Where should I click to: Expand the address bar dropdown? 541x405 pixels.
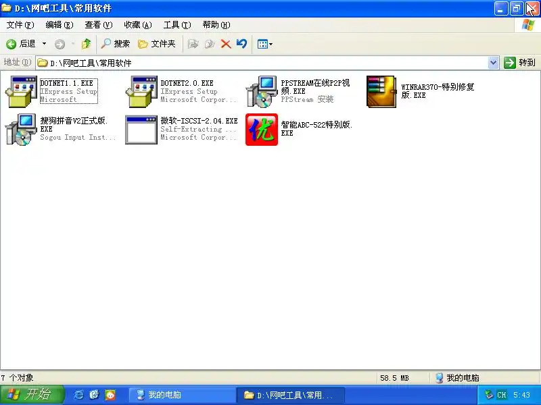(x=494, y=63)
